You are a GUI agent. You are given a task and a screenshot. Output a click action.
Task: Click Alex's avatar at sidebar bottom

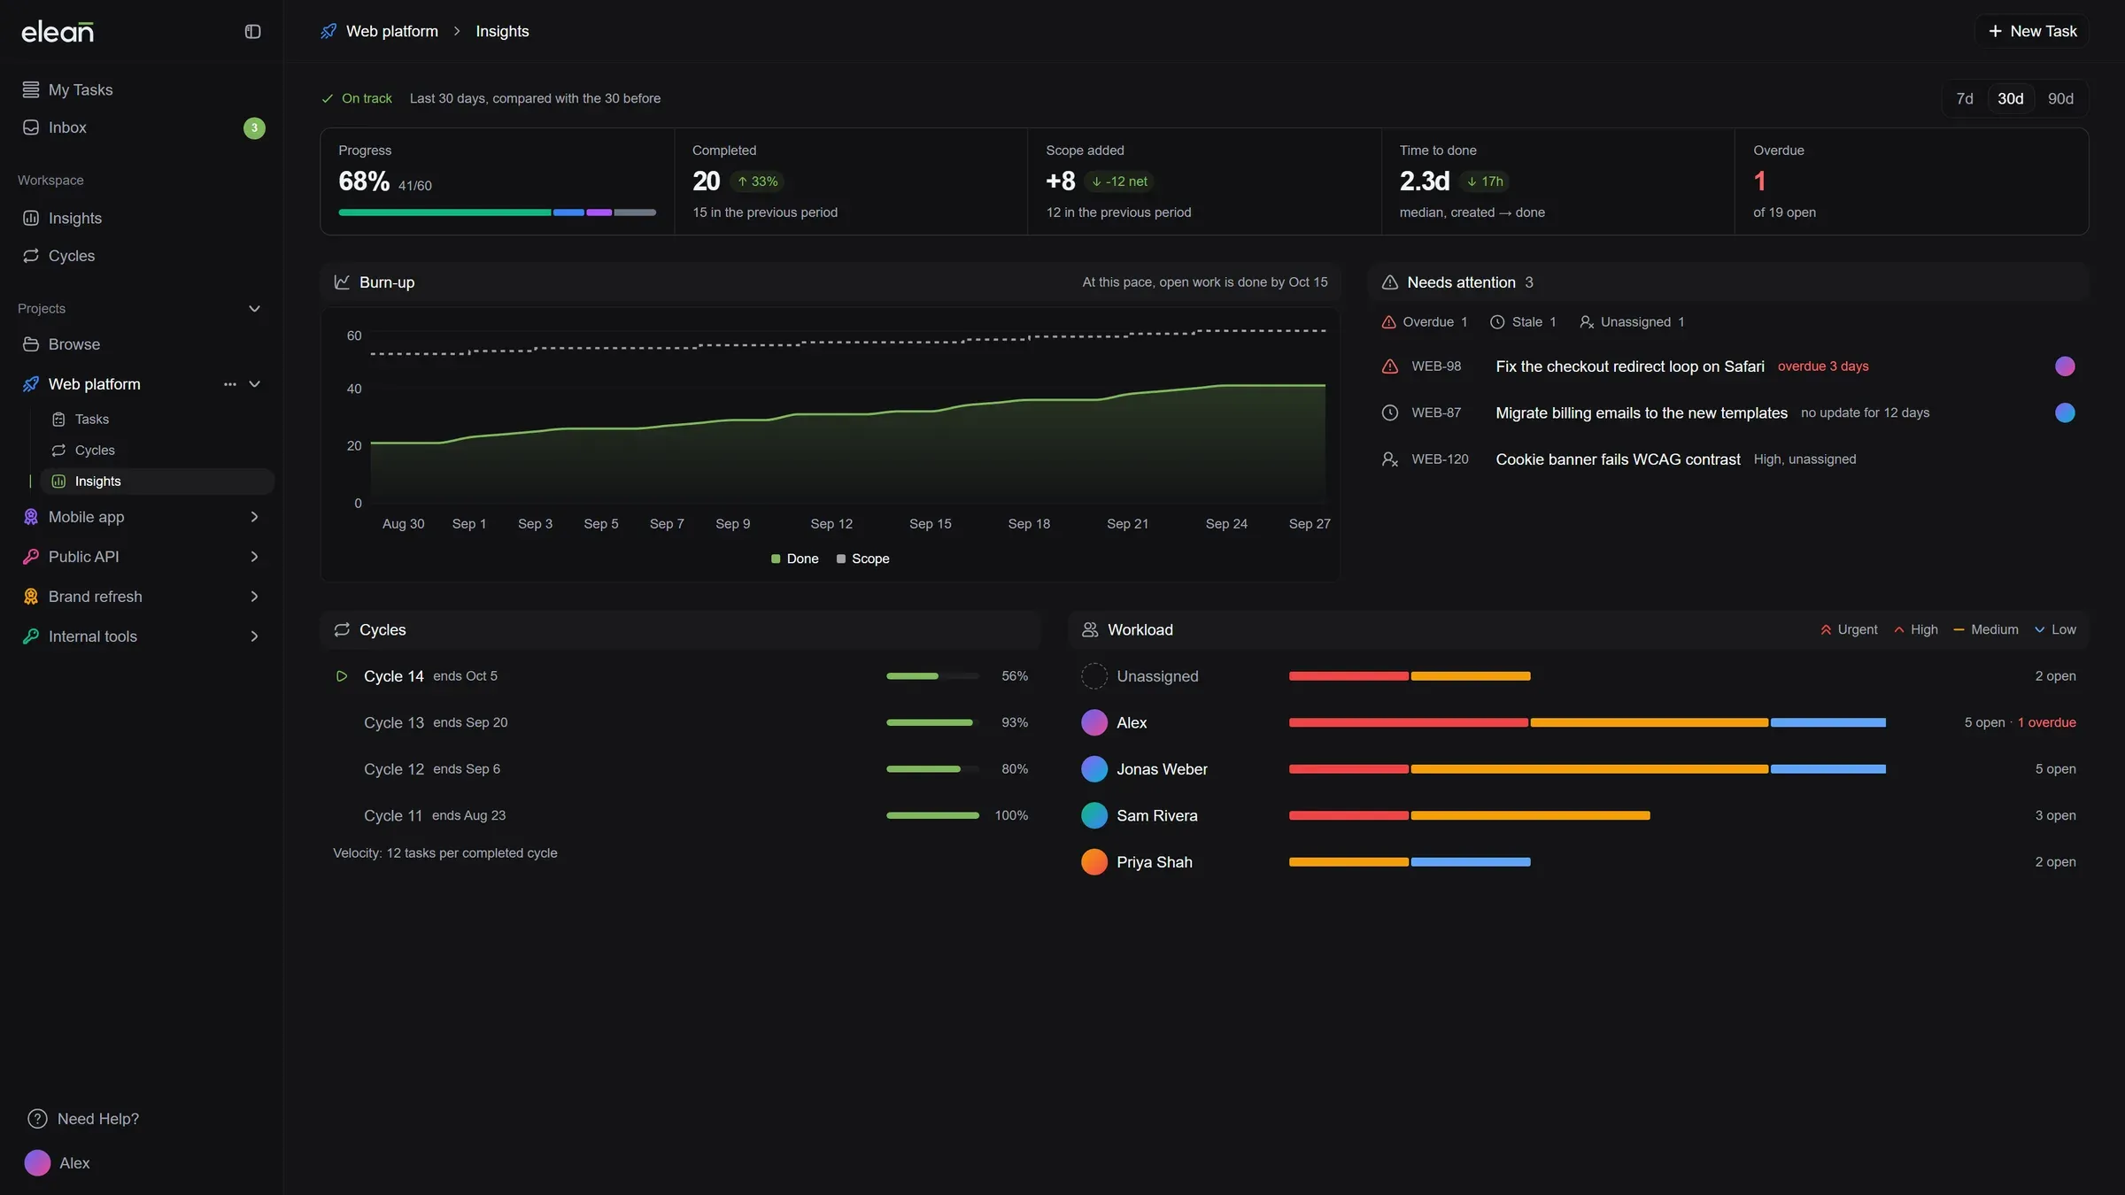click(37, 1163)
